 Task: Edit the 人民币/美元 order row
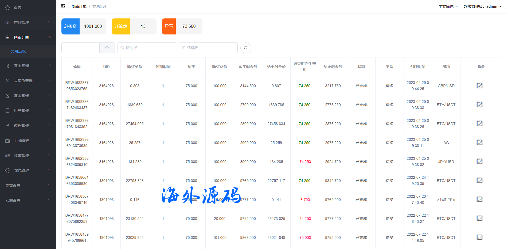479,199
